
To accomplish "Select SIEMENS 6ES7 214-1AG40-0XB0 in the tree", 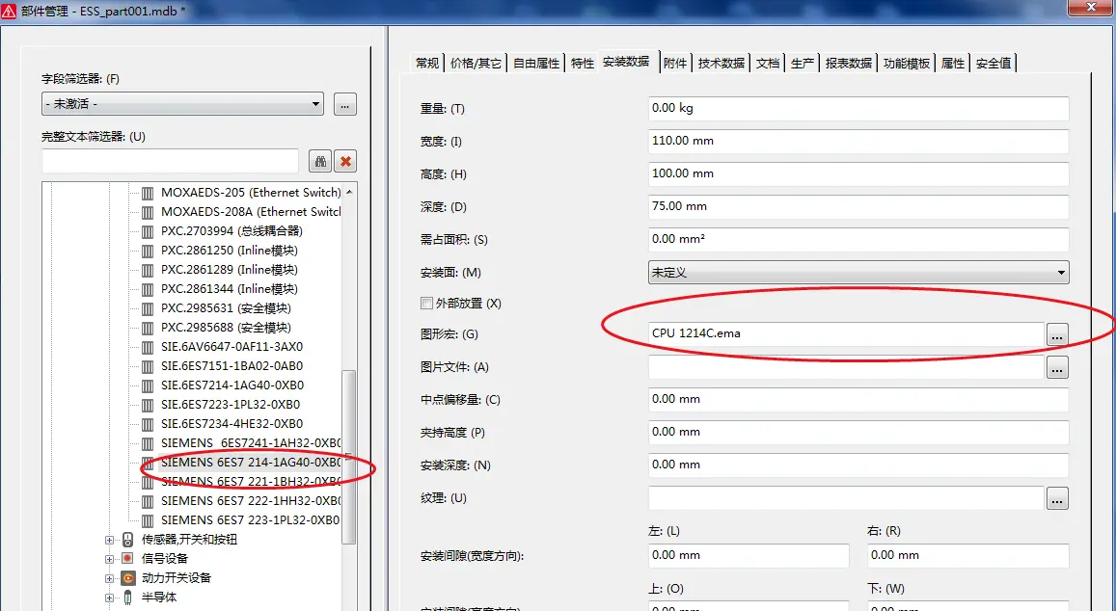I will click(251, 463).
